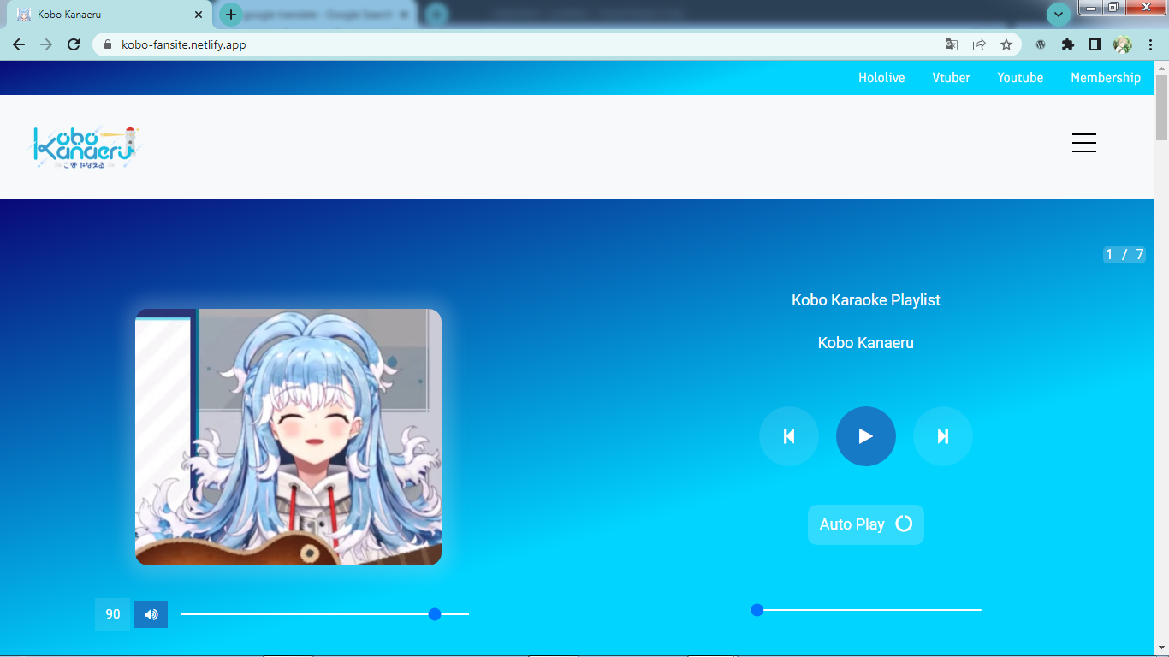Click the volume slider handle
Image resolution: width=1169 pixels, height=657 pixels.
(x=435, y=614)
